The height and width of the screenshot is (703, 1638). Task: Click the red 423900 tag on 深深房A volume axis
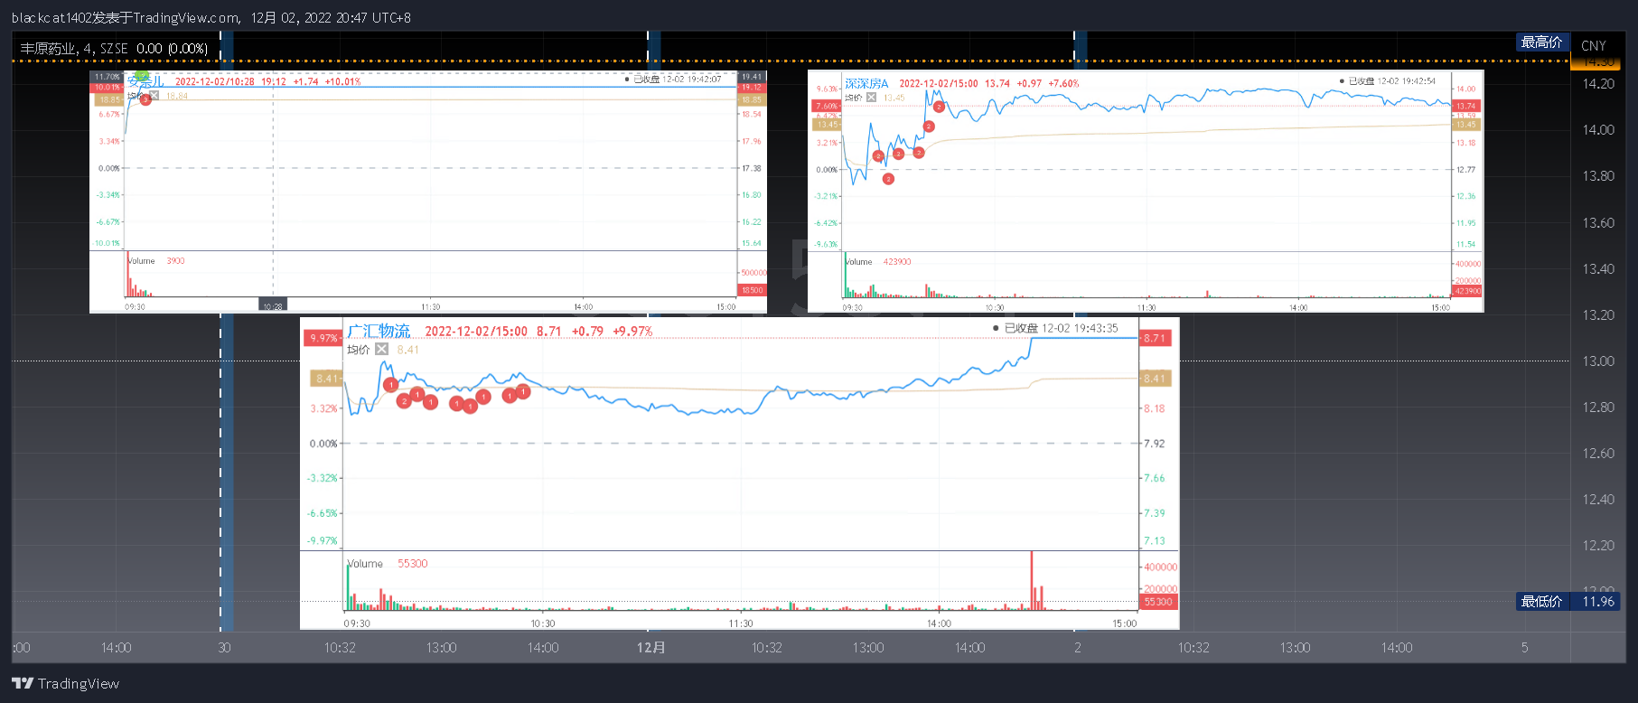1468,291
